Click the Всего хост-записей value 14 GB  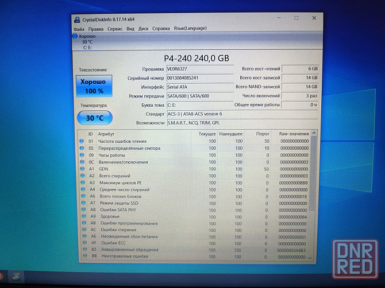tap(300, 77)
